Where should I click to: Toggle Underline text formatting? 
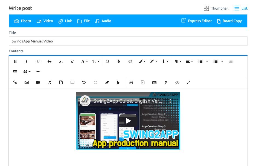[x=38, y=61]
